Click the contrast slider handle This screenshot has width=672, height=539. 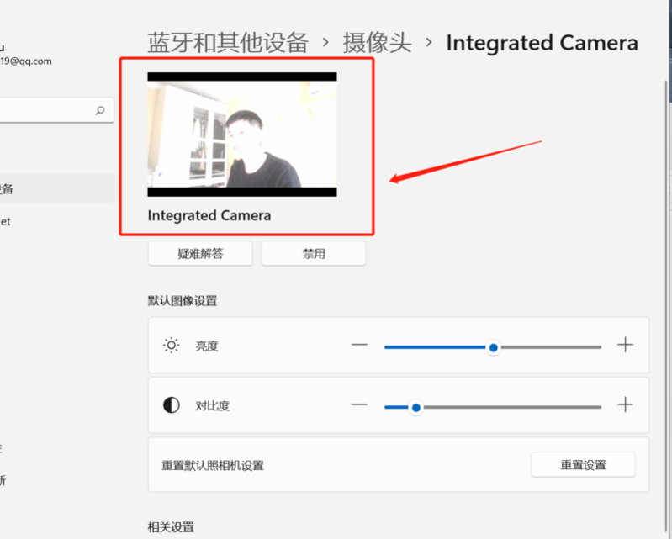point(415,407)
